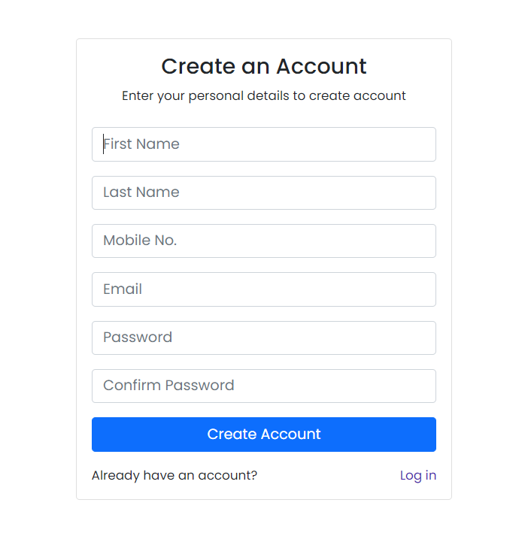
Task: Activate the Last Name entry field
Action: (x=263, y=192)
